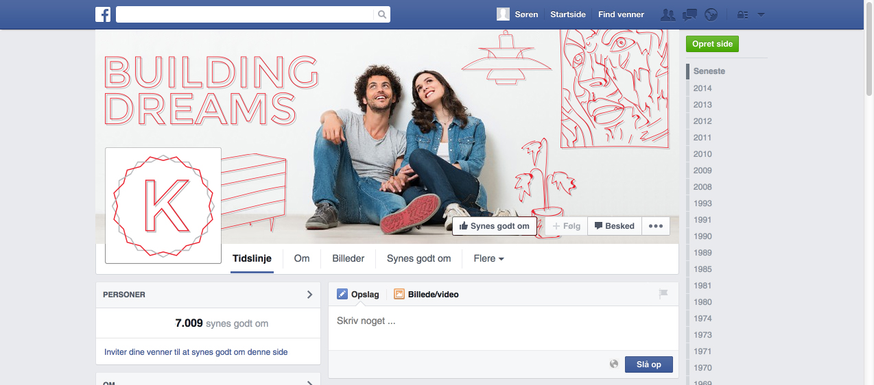
Task: Send a message with Besked button
Action: click(614, 226)
